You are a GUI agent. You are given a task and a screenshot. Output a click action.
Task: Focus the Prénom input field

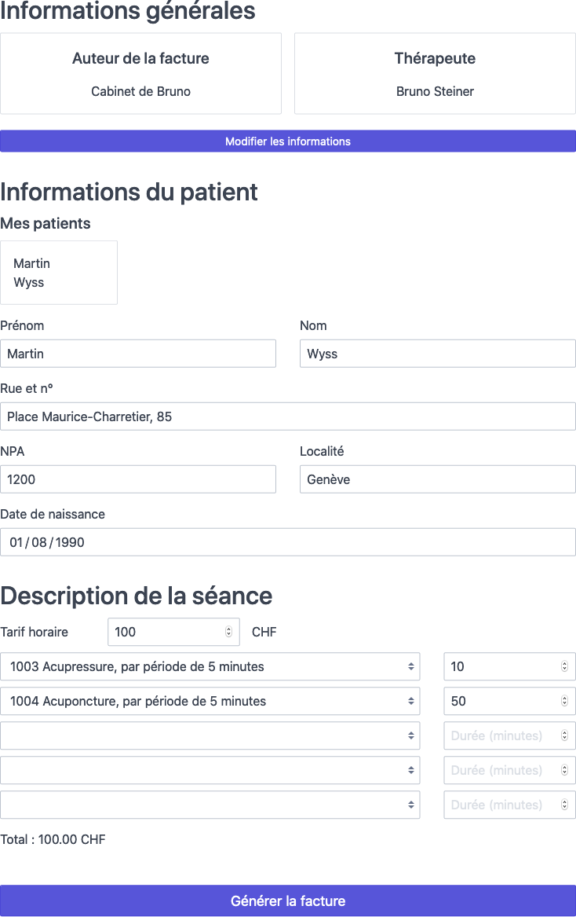(138, 354)
